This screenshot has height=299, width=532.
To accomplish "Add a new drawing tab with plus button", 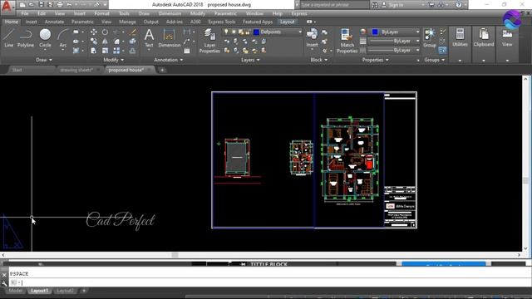I will pyautogui.click(x=162, y=70).
